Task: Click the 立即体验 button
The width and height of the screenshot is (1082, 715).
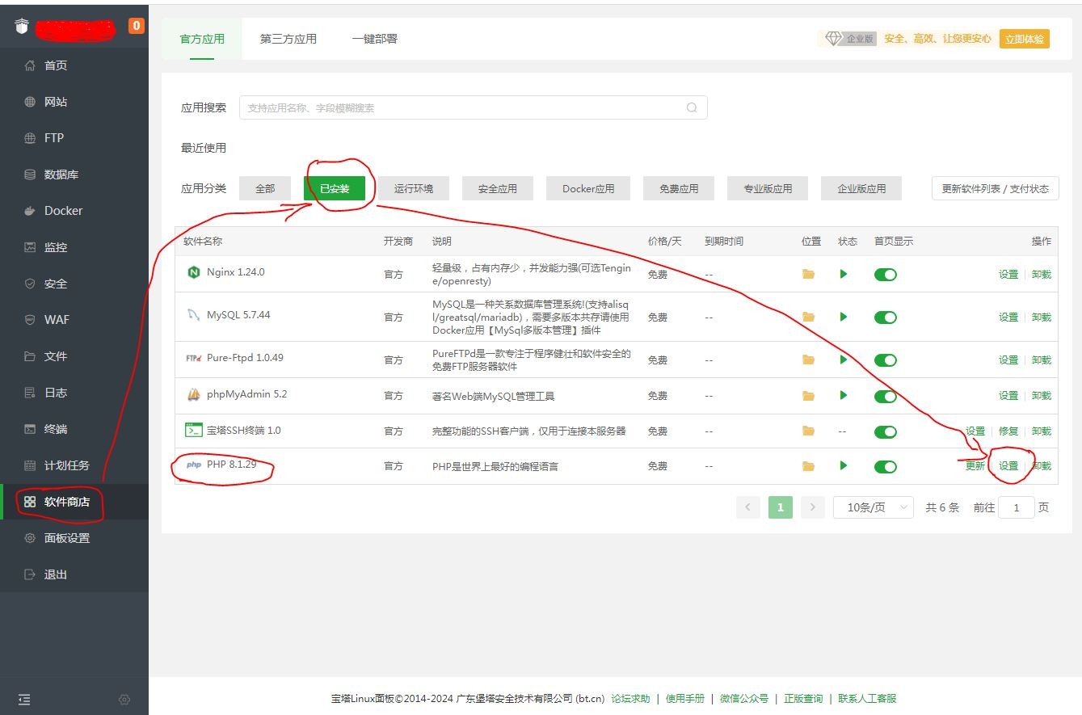Action: tap(1024, 39)
